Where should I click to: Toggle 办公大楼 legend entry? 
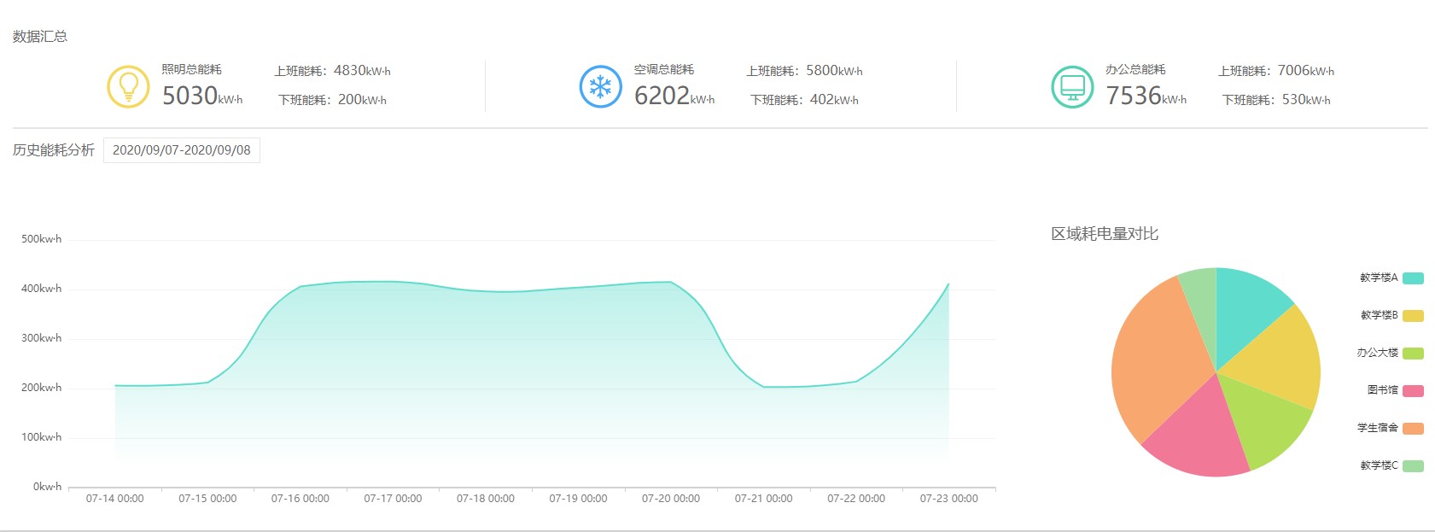pyautogui.click(x=1389, y=353)
